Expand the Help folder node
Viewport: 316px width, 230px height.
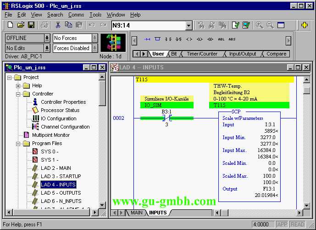tap(18, 86)
